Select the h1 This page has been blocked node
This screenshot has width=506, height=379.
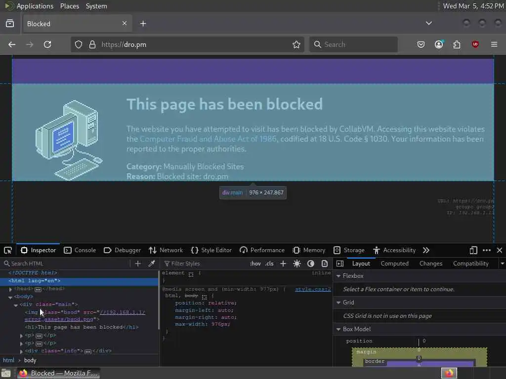[82, 327]
